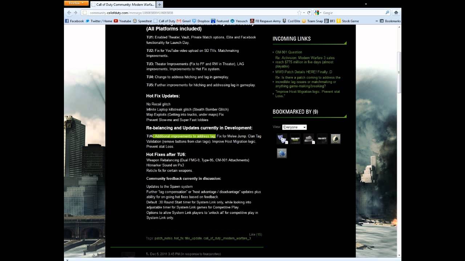This screenshot has height=261, width=465.
Task: Open the Firefox application menu button
Action: 76,3
